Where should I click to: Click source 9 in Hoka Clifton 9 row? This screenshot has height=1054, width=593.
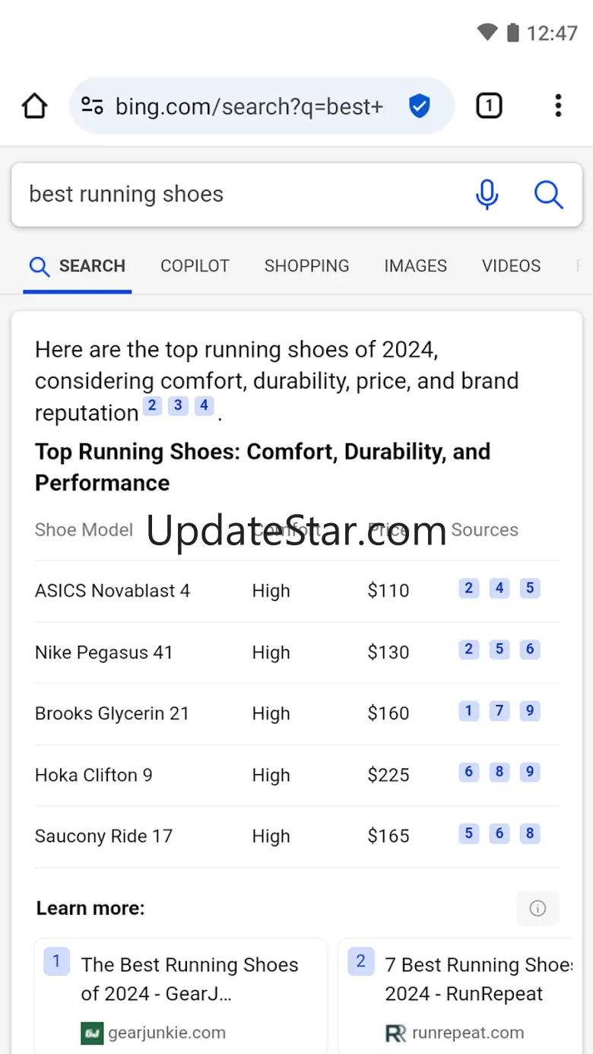pos(530,772)
